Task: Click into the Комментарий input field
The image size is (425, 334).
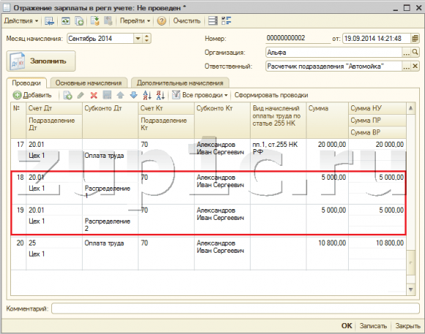Action: (235, 308)
